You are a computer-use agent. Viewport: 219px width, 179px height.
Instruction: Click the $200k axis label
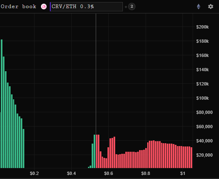point(202,27)
